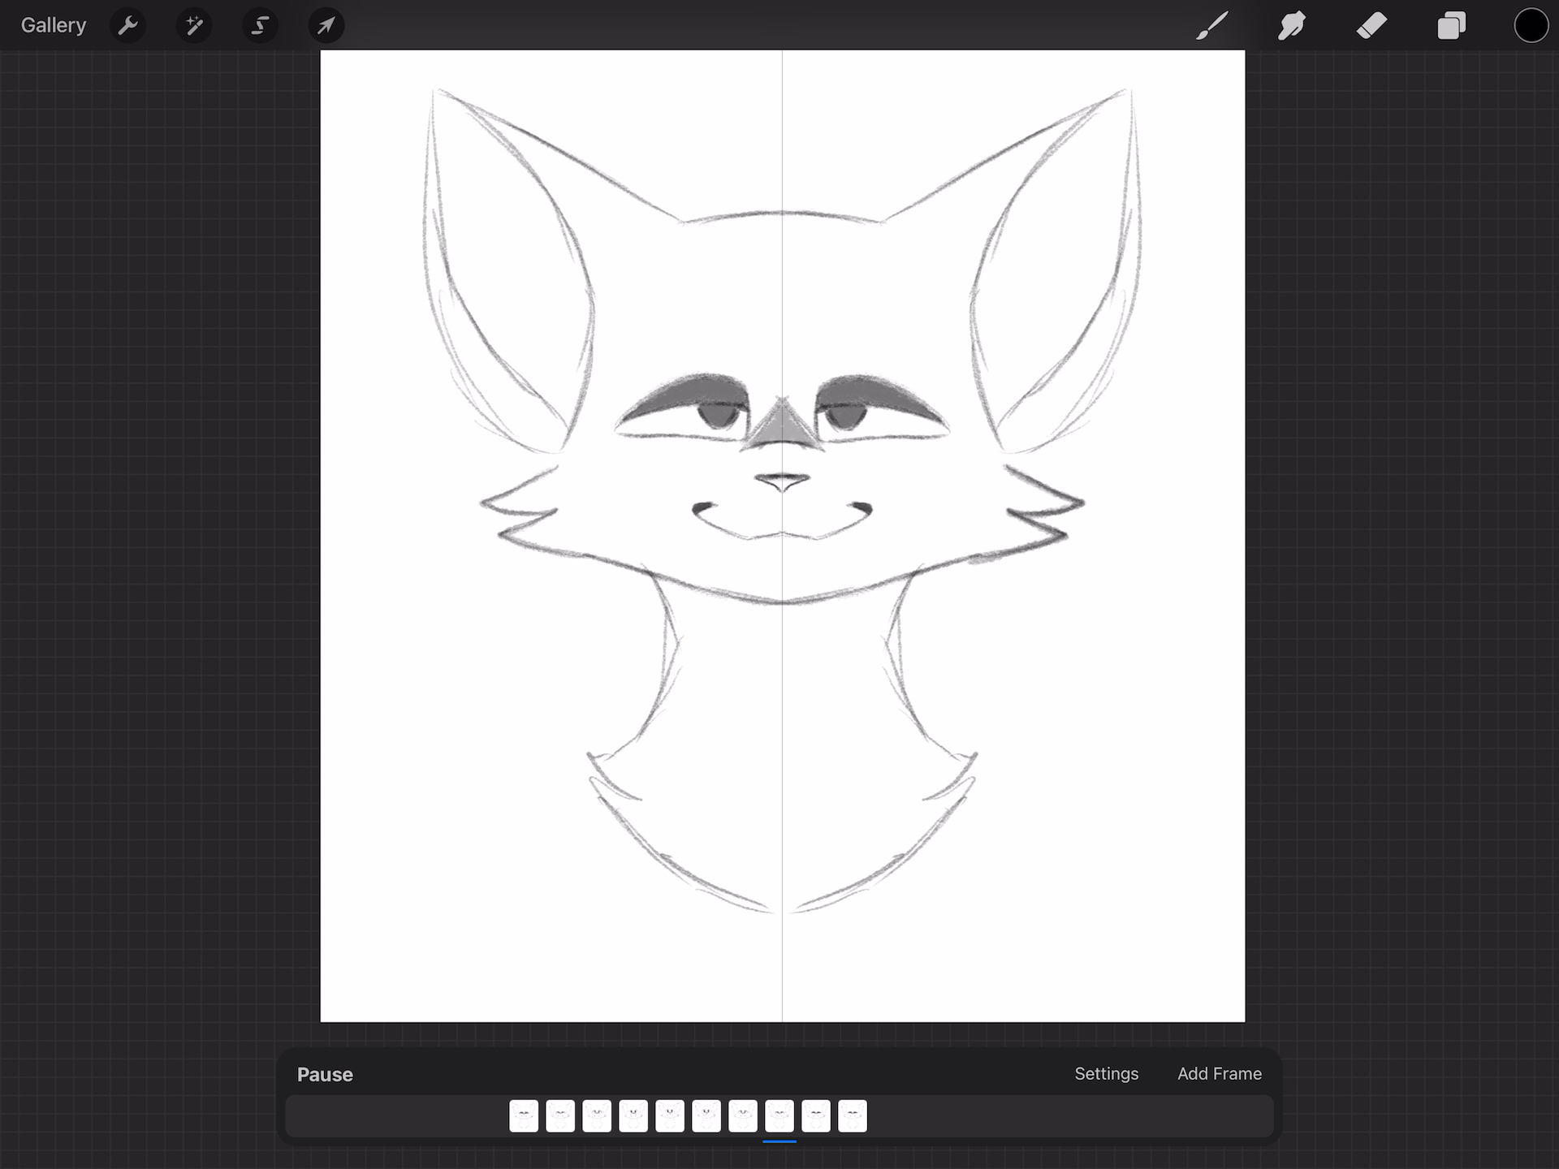Select the Smudge tool
Viewport: 1559px width, 1169px height.
pos(1291,26)
